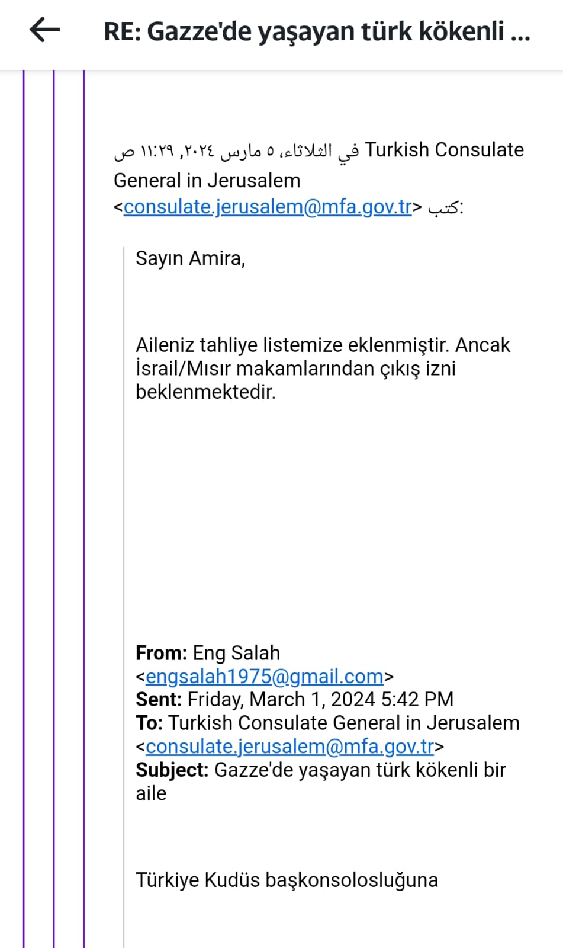Click 'Türkiye Kudüs başkonsolosluğuna' line

point(287,880)
